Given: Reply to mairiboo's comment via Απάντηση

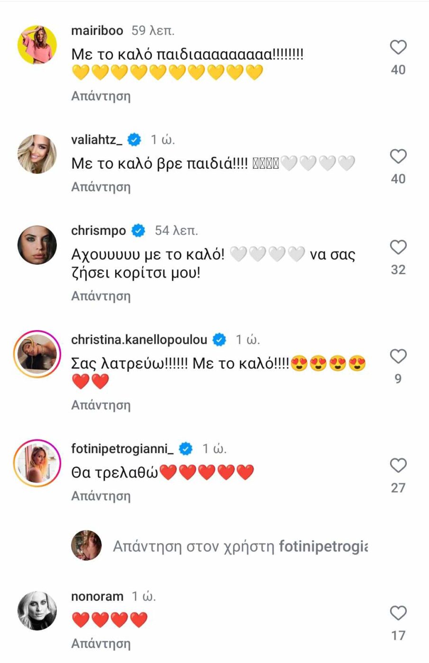Looking at the screenshot, I should click(x=100, y=96).
